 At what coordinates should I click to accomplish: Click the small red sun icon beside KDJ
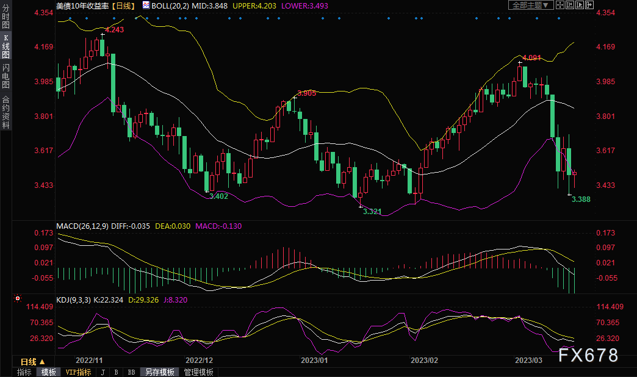click(x=17, y=299)
